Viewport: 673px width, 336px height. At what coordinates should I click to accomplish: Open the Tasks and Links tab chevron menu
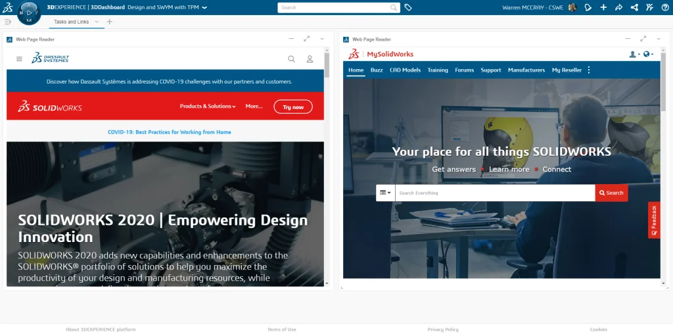pos(96,22)
